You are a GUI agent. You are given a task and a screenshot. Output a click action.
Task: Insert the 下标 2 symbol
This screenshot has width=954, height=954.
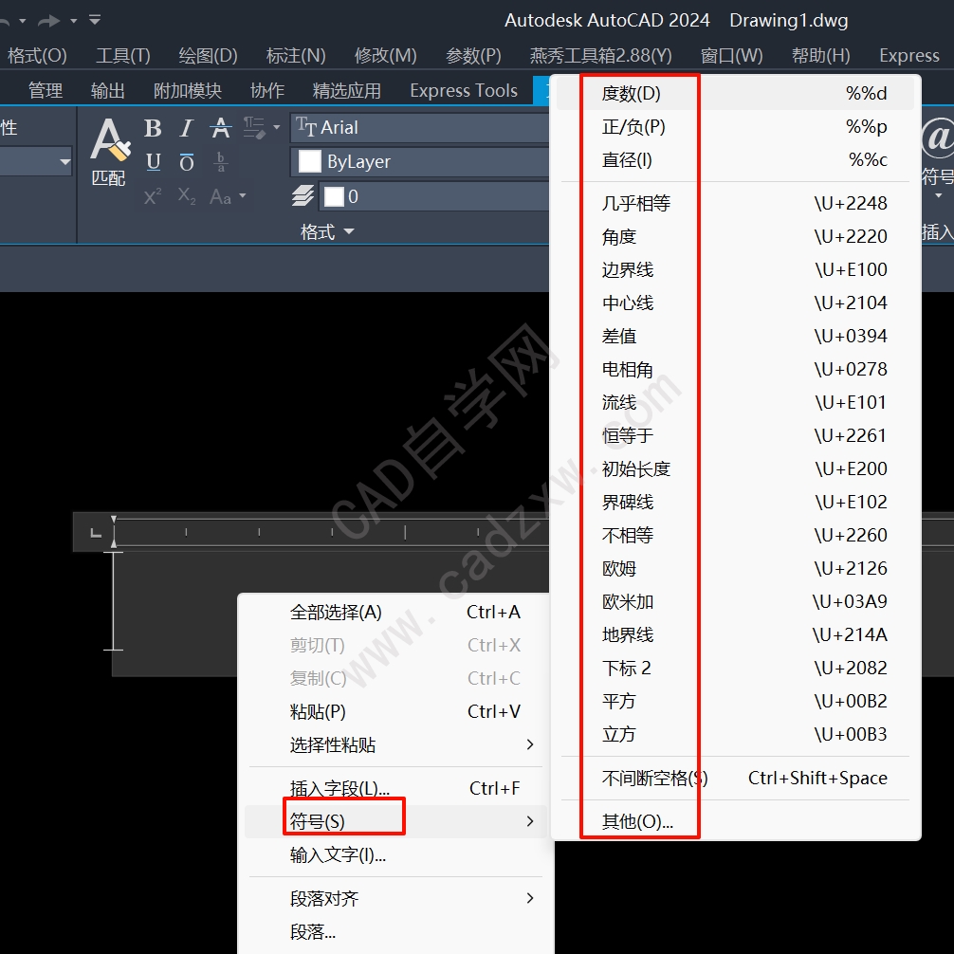click(735, 668)
